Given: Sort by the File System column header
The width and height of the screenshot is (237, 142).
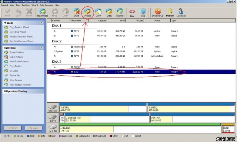Looking at the screenshot, I should pyautogui.click(x=79, y=20).
